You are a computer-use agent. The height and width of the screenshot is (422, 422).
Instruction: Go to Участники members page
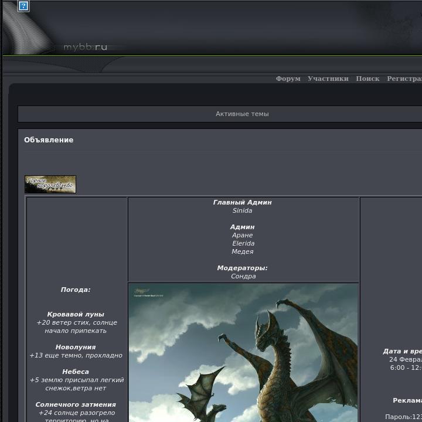tap(328, 79)
